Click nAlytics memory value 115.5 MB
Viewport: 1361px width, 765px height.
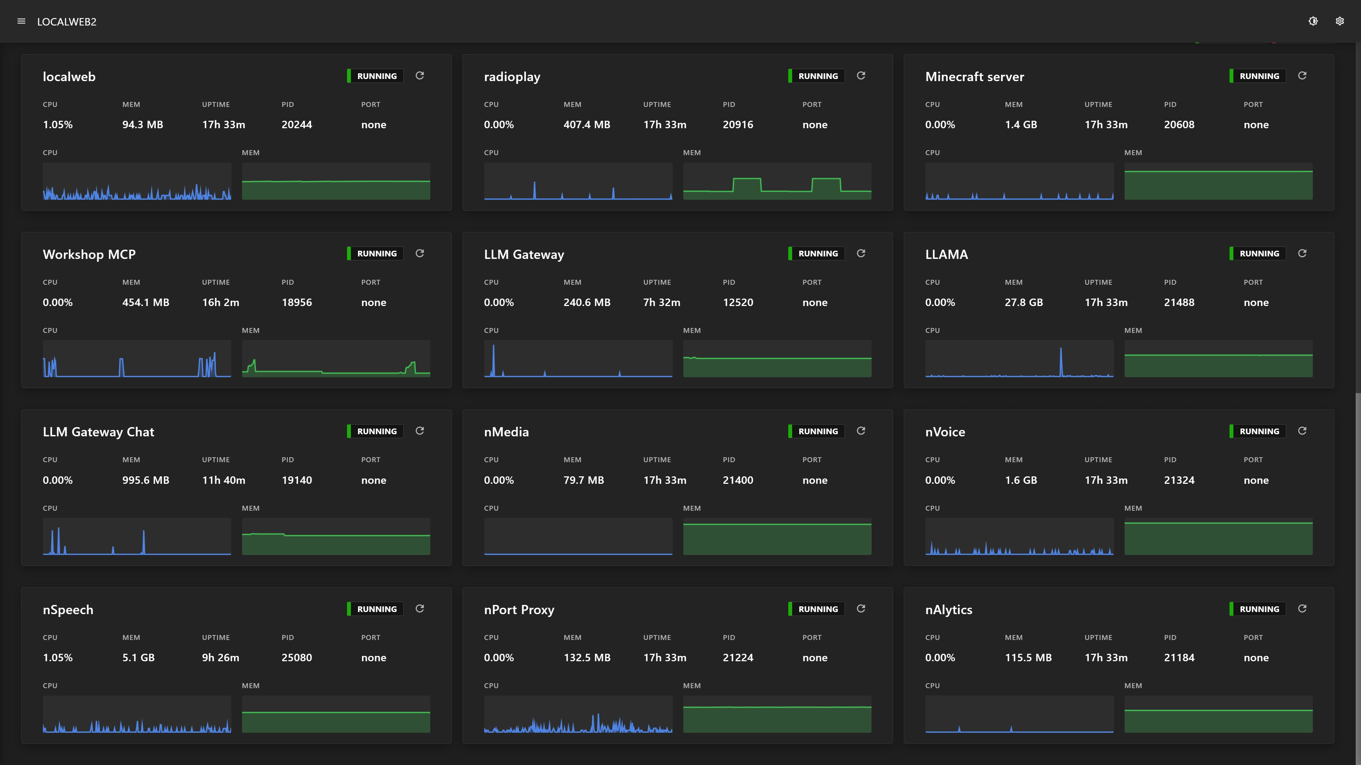pos(1027,658)
